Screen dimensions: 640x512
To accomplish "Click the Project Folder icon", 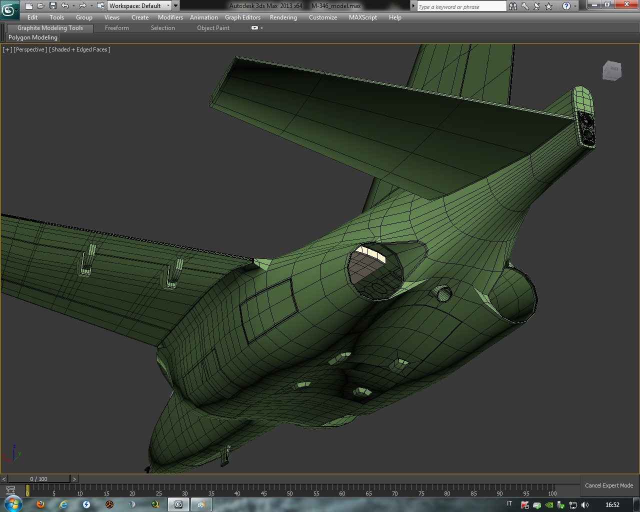I will coord(100,6).
